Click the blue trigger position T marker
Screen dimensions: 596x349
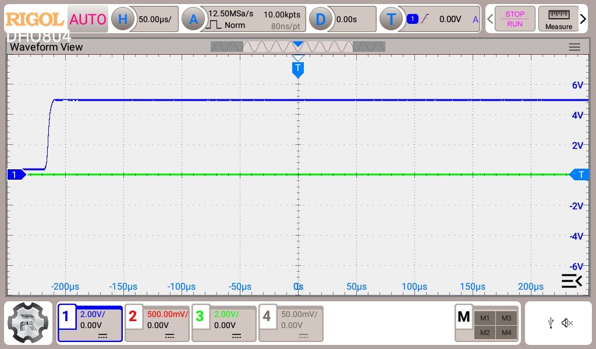(x=298, y=69)
